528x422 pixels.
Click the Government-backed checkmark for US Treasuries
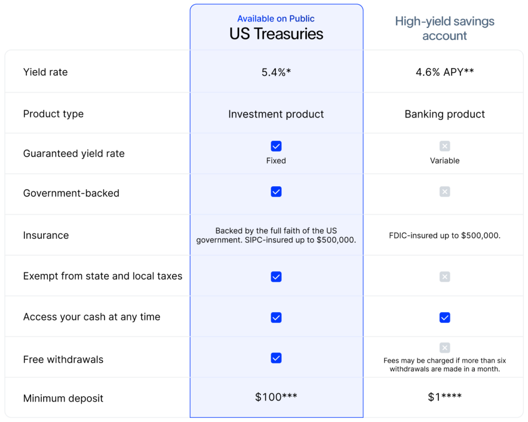tap(276, 191)
